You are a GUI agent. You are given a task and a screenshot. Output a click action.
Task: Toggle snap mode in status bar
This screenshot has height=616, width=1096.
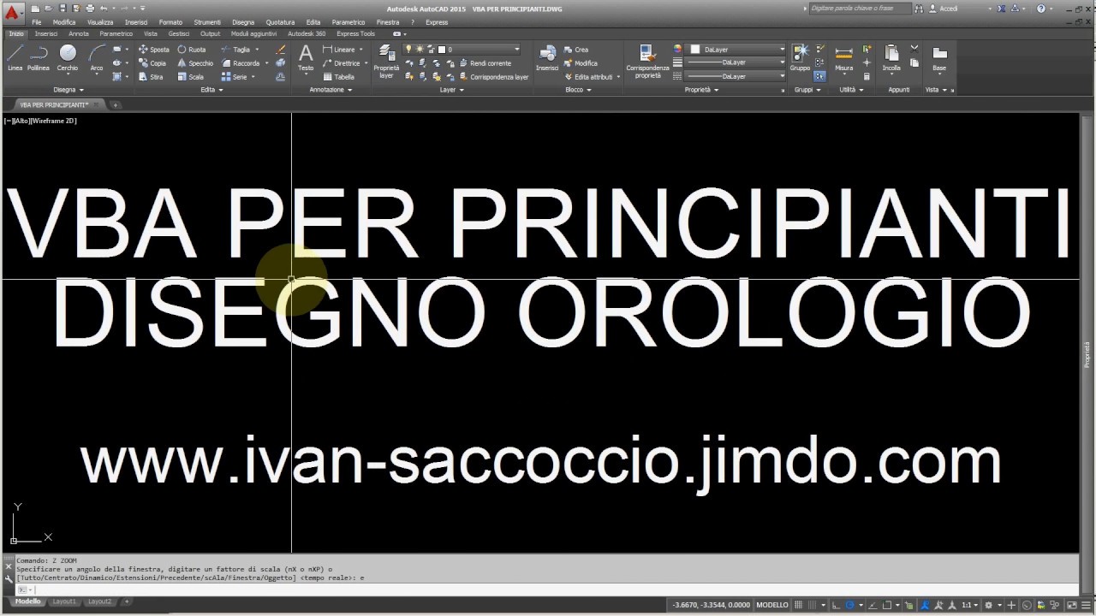(x=812, y=605)
